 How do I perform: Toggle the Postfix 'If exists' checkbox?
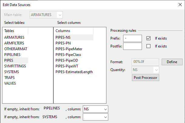(149, 46)
